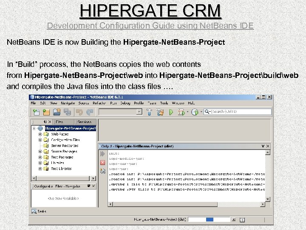This screenshot has width=306, height=230.
Task: Close the Output panel with its X
Action: tap(268, 146)
